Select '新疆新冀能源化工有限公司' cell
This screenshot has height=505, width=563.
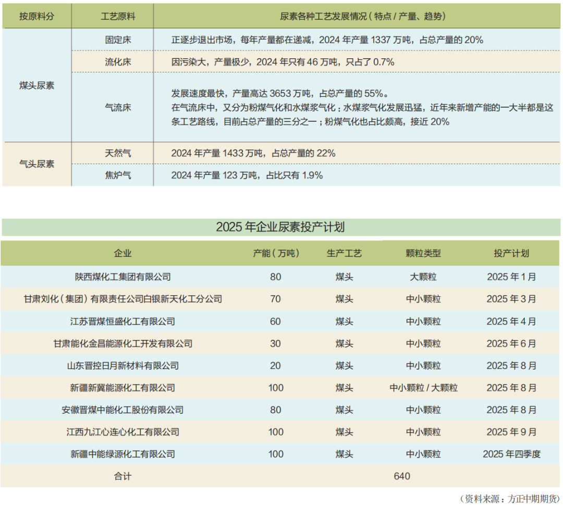click(123, 388)
